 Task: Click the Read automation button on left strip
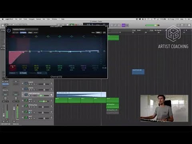click(x=5, y=94)
